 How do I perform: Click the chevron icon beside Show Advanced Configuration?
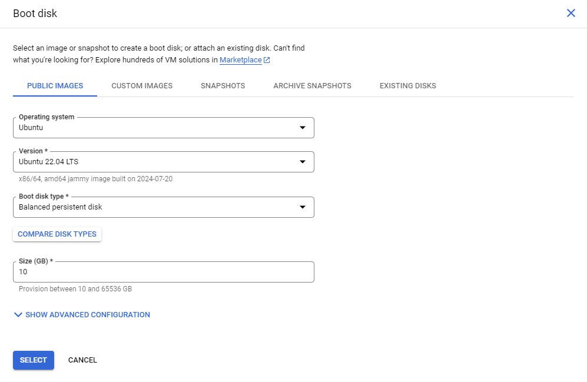(18, 315)
